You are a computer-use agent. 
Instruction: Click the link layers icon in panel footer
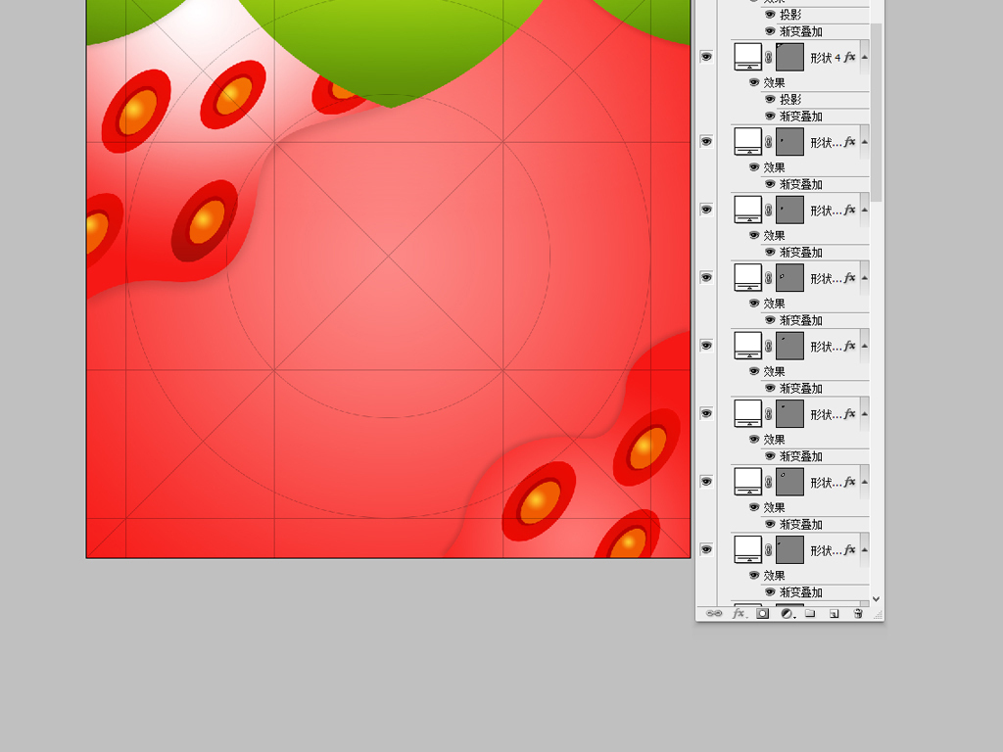coord(714,613)
